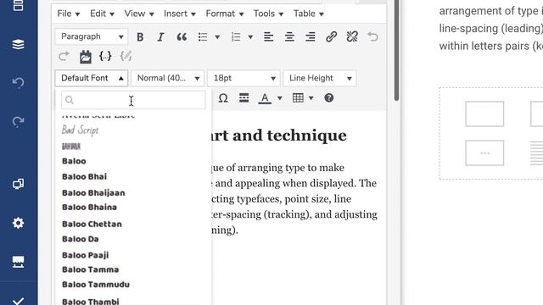The height and width of the screenshot is (305, 543).
Task: Open the text color picker arrow
Action: pyautogui.click(x=279, y=98)
